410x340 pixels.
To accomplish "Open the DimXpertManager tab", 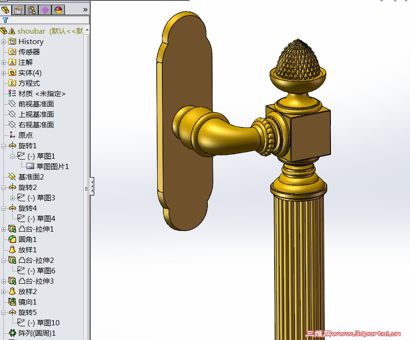I will click(45, 10).
